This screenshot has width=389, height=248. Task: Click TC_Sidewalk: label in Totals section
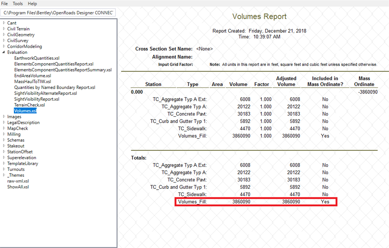[192, 194]
